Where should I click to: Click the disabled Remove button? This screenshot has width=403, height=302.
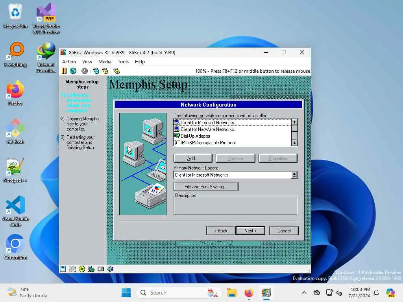235,158
